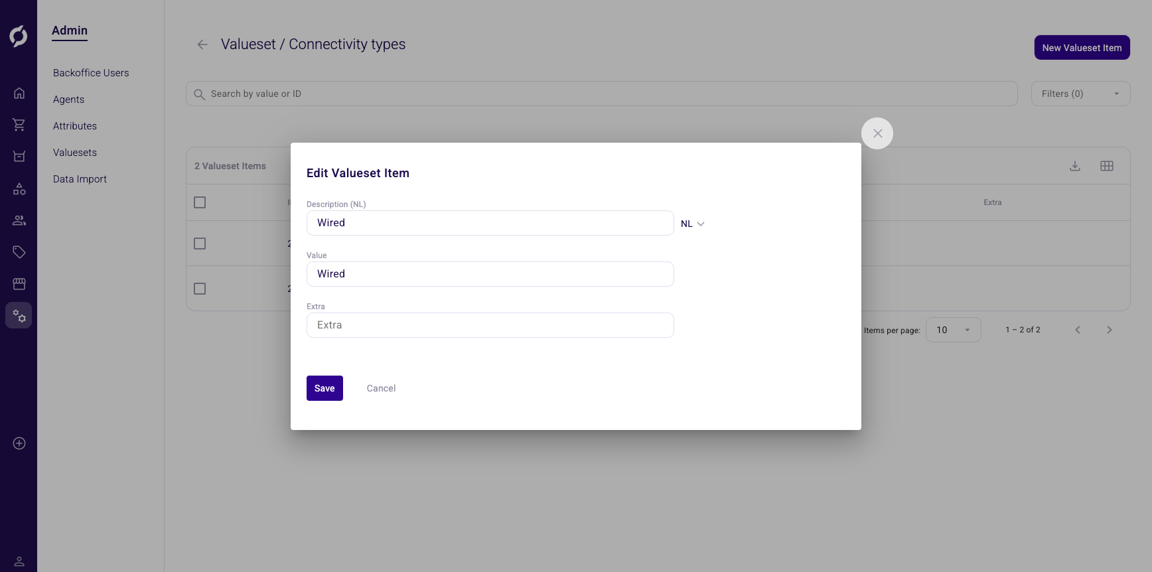
Task: Open the price tag icon in sidebar
Action: tap(19, 252)
